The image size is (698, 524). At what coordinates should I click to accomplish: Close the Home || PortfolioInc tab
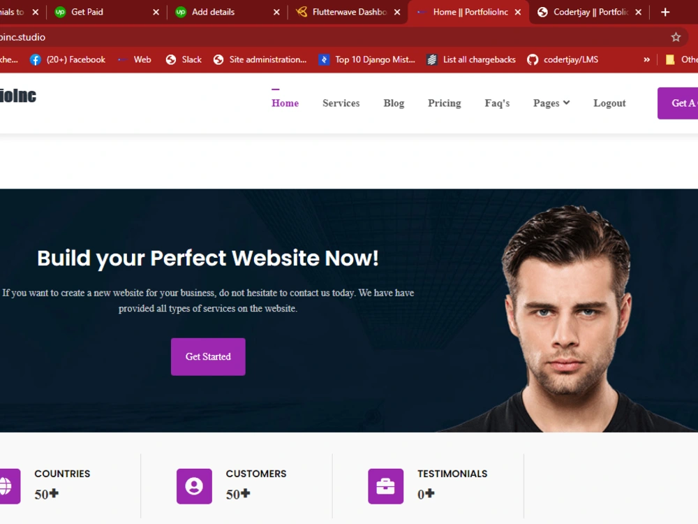click(x=518, y=12)
